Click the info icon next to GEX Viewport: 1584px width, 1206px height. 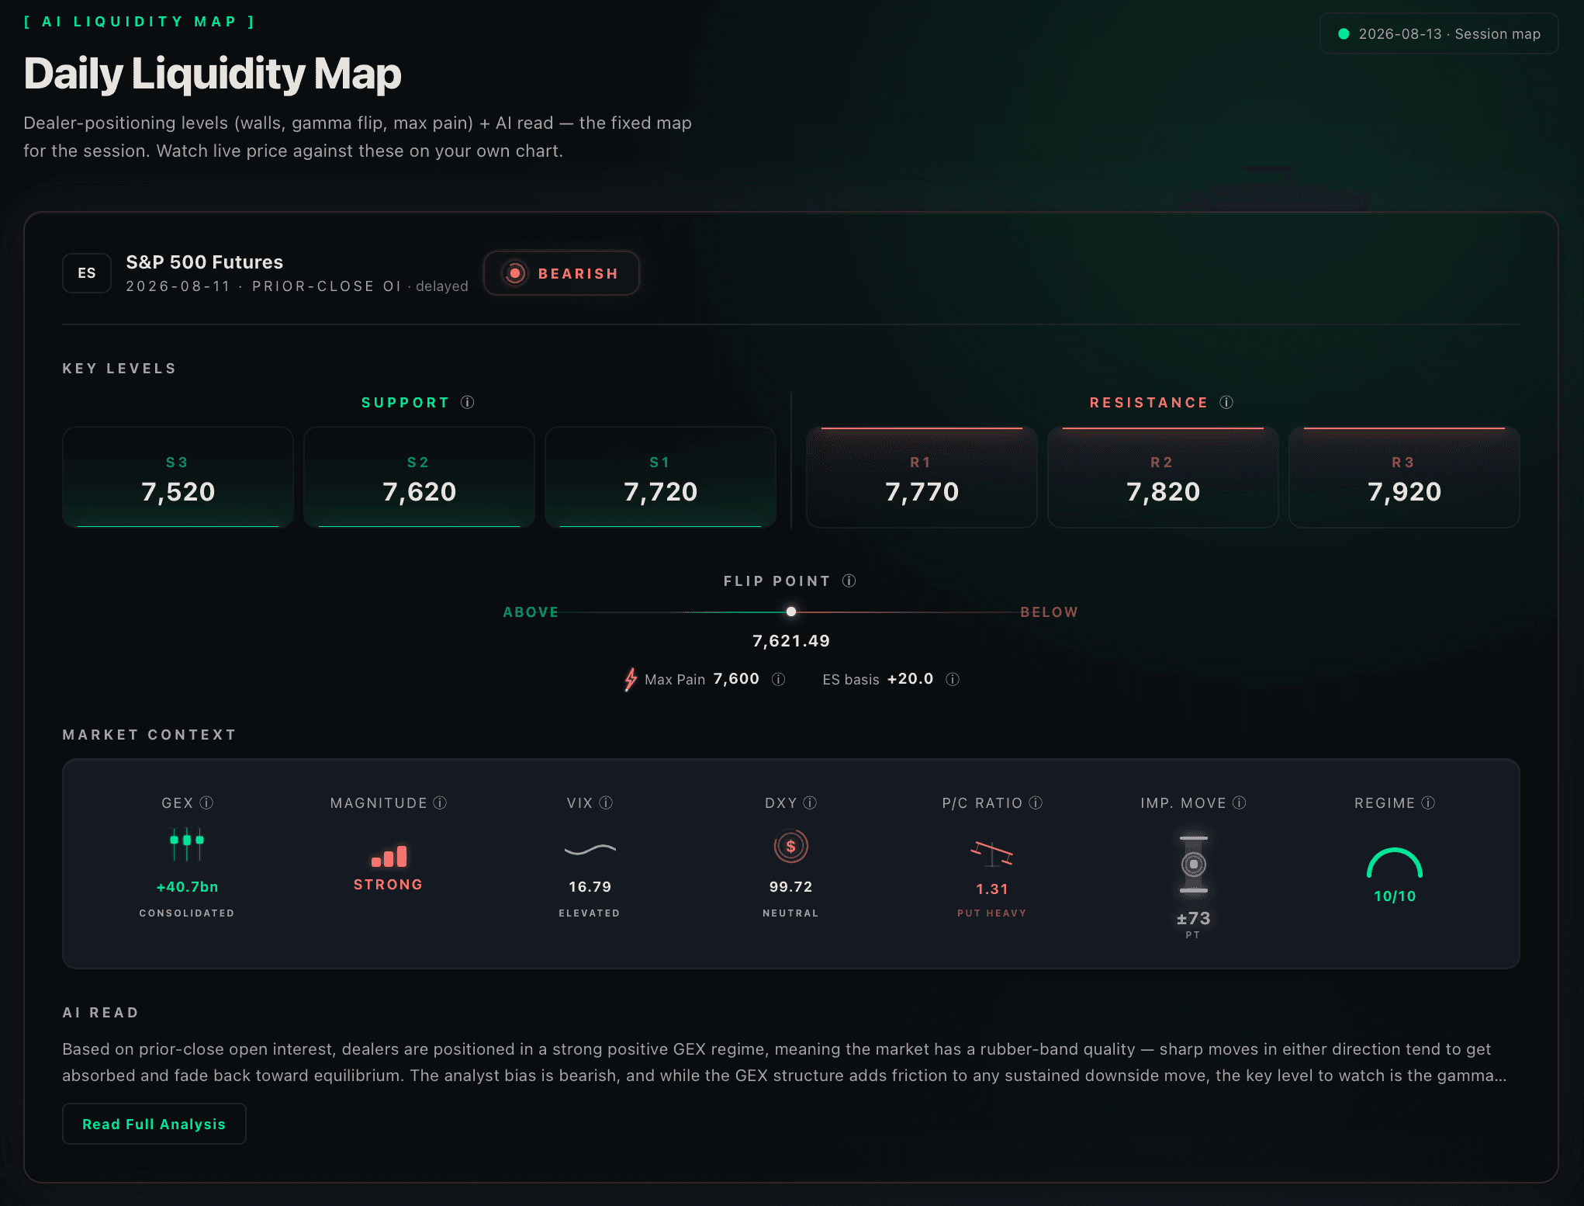(x=206, y=802)
